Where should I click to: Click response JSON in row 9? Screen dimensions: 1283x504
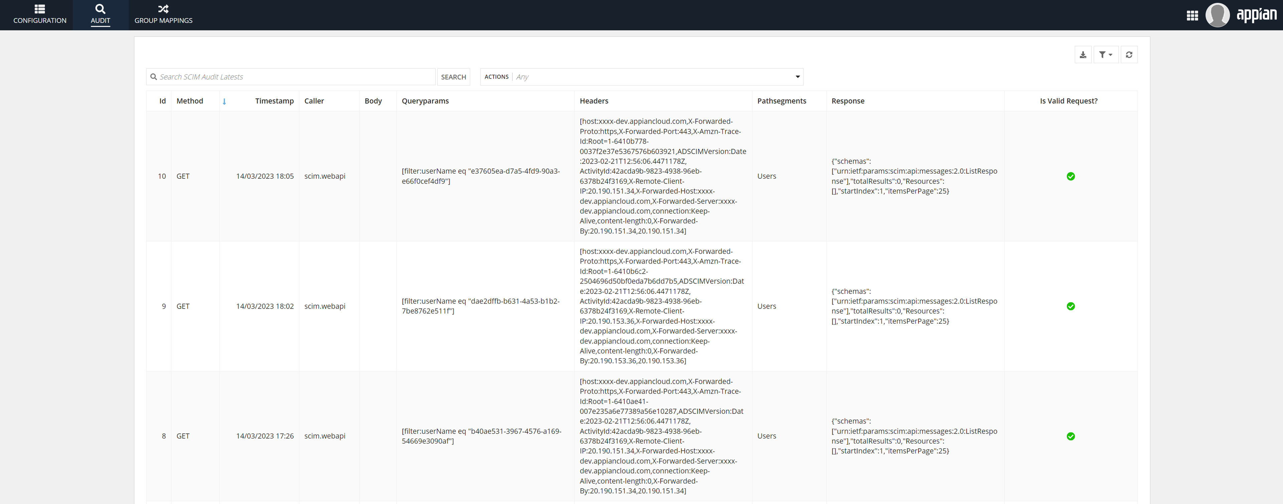(x=914, y=306)
